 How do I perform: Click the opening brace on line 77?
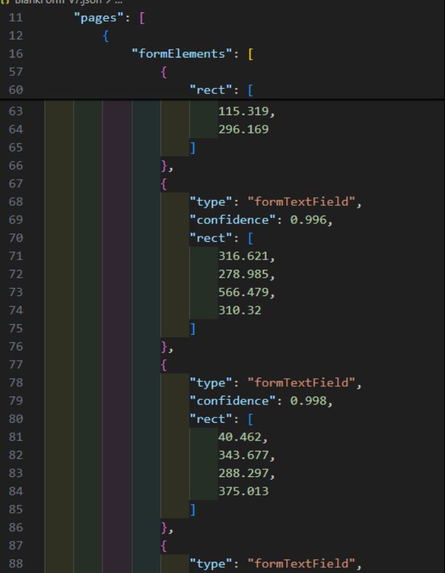[163, 365]
